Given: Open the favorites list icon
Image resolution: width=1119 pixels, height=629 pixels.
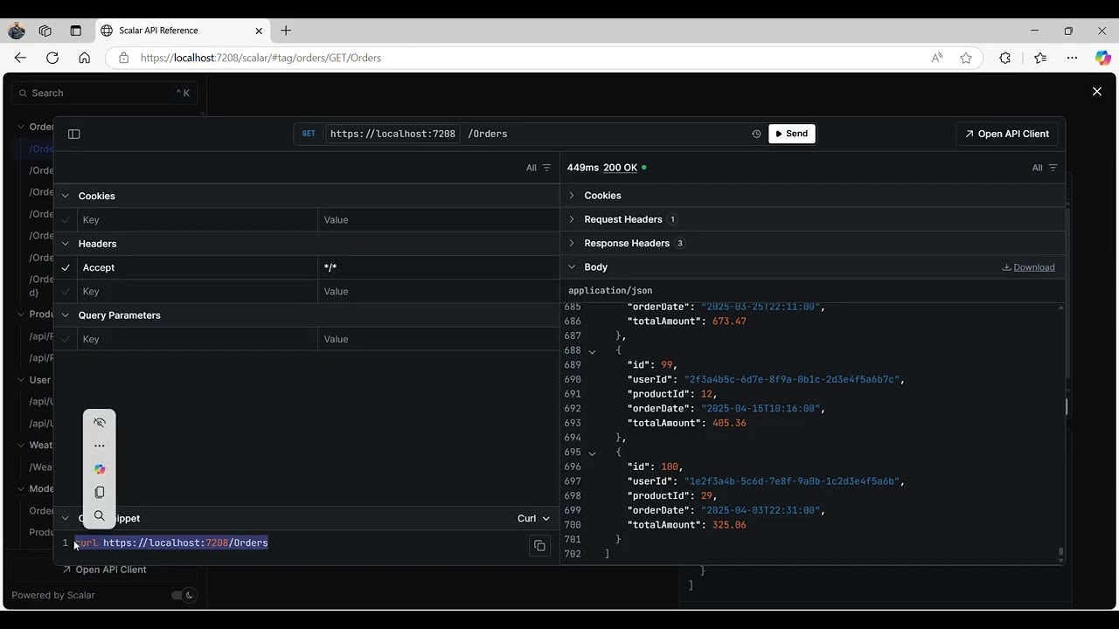Looking at the screenshot, I should click(1040, 58).
